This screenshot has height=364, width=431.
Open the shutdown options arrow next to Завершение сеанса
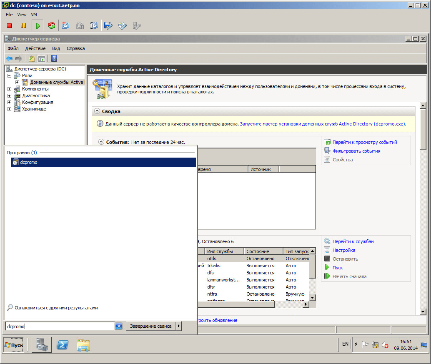coord(179,326)
